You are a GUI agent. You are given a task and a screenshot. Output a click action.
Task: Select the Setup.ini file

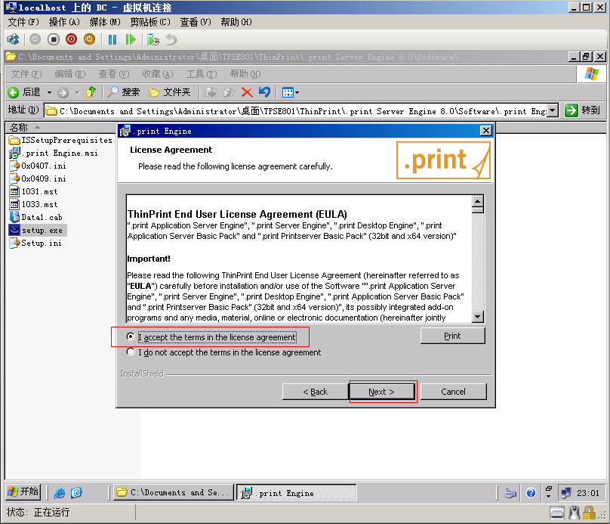(x=35, y=243)
